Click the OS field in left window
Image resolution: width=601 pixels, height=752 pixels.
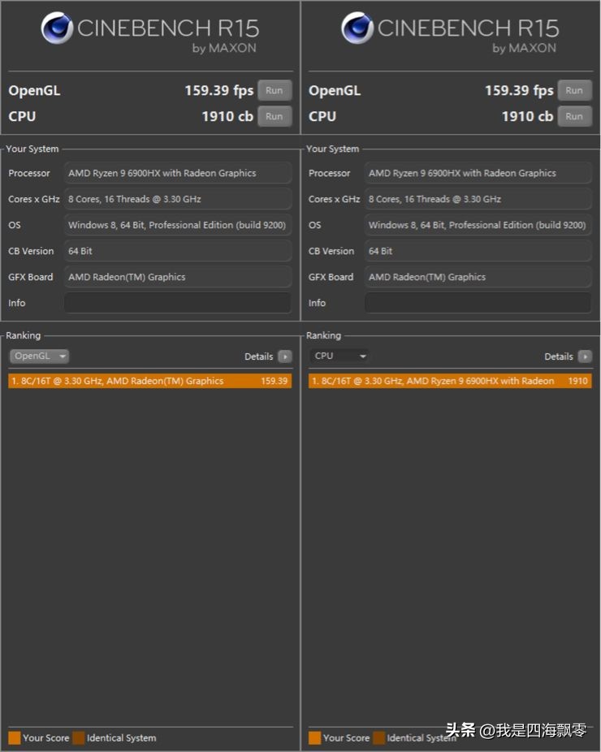click(178, 225)
